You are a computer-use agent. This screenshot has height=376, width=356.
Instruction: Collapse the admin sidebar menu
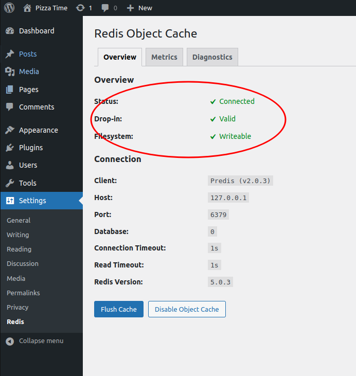(x=34, y=341)
